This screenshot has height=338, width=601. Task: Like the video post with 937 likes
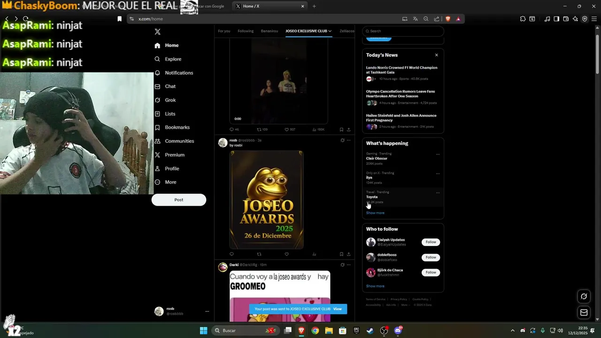pyautogui.click(x=286, y=130)
